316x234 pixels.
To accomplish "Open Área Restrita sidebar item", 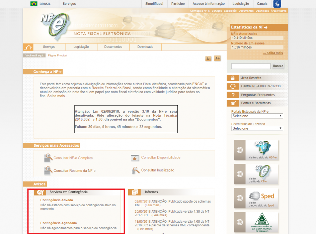I will pyautogui.click(x=257, y=78).
